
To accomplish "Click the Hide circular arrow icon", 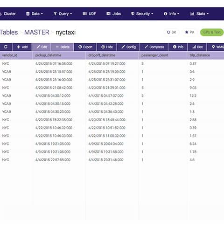I will pos(103,47).
